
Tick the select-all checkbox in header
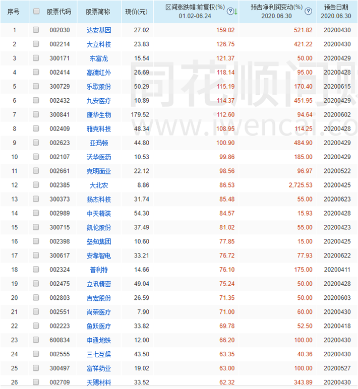(36, 11)
